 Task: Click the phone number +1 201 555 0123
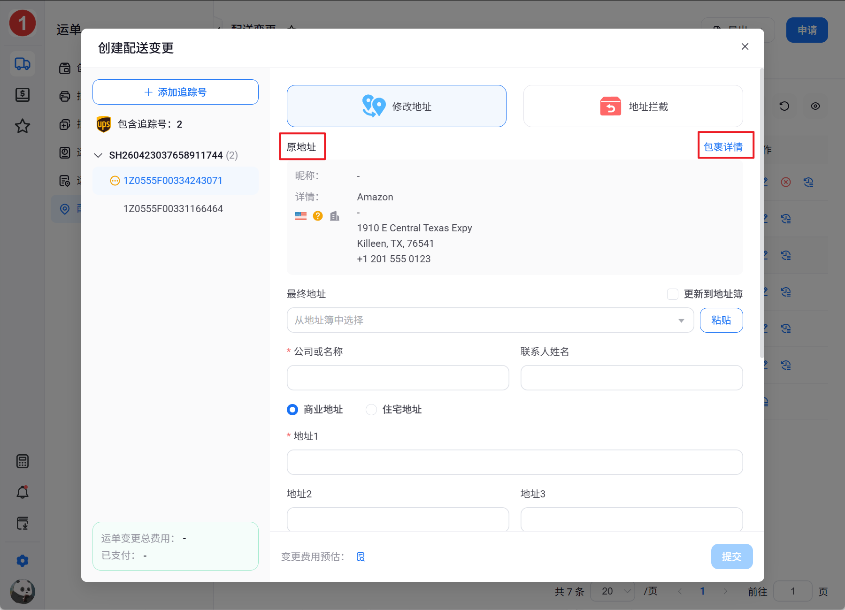tap(394, 259)
